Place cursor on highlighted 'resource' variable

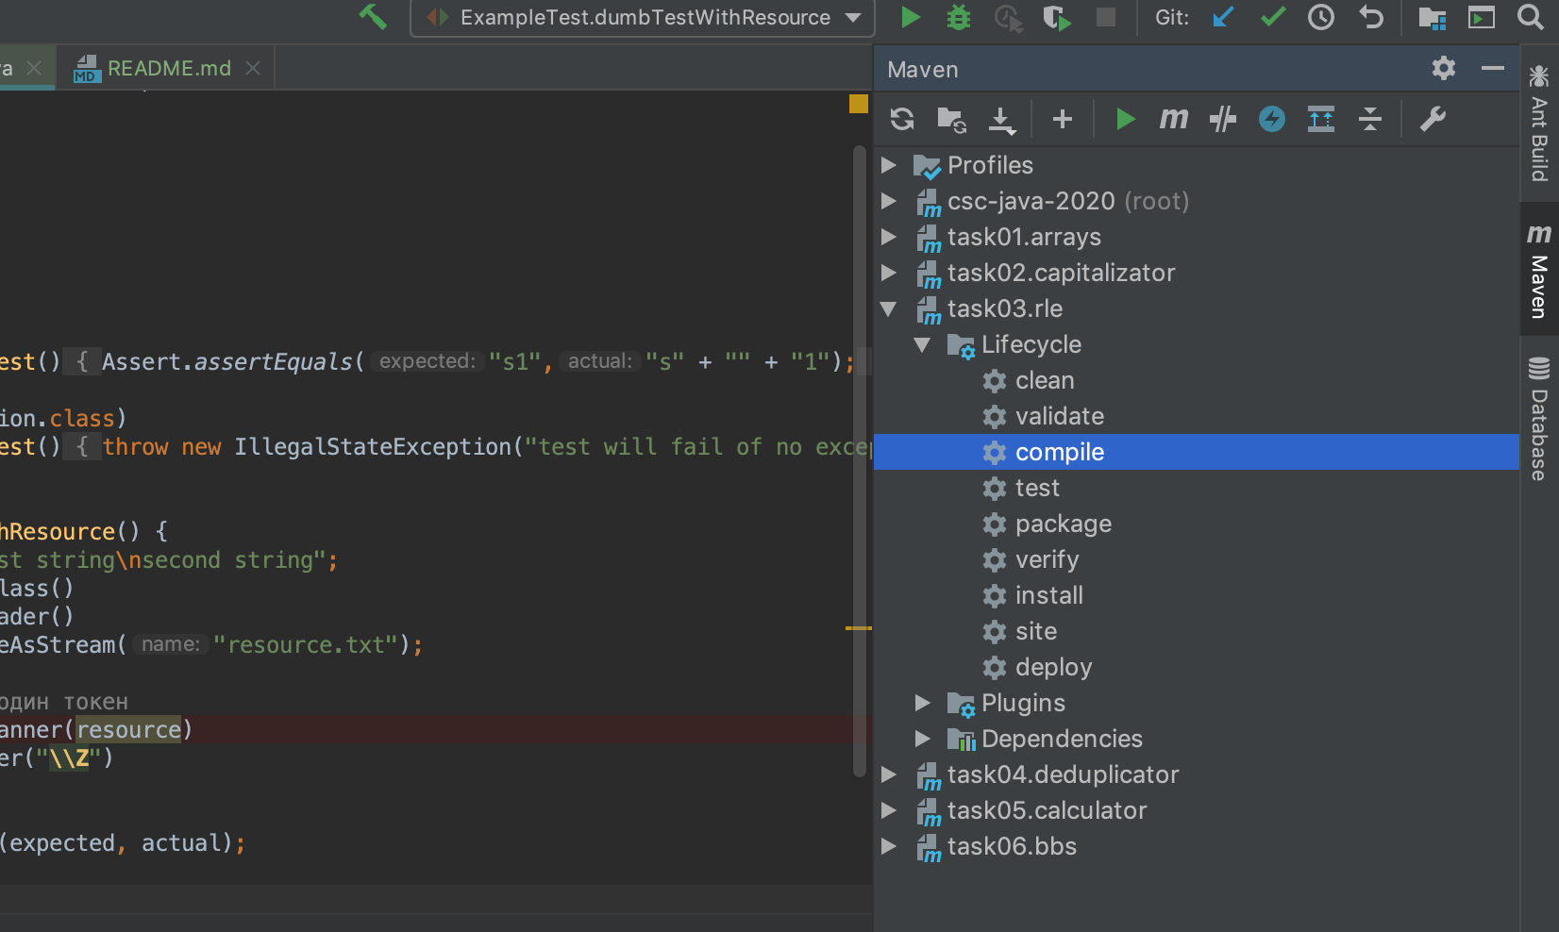(129, 729)
